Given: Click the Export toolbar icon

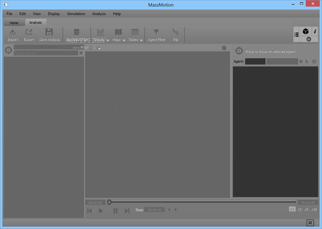Looking at the screenshot, I should tap(29, 32).
